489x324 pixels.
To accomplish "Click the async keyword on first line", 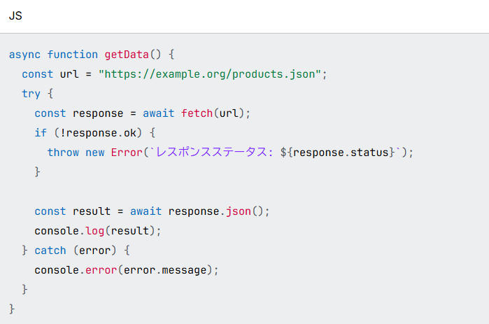I will pos(24,55).
